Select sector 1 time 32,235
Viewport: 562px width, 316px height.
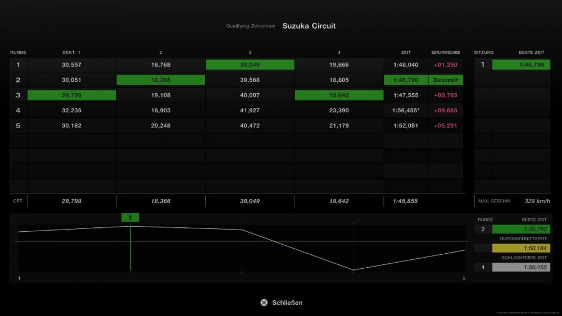(x=71, y=110)
